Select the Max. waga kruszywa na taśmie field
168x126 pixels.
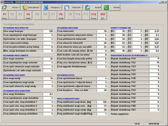point(48,51)
